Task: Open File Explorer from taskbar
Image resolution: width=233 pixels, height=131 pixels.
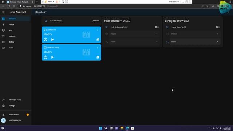Action: point(122,128)
